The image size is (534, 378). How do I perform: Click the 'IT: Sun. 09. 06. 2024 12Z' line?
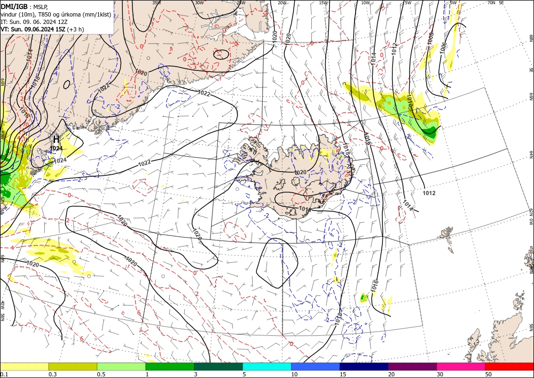click(34, 22)
